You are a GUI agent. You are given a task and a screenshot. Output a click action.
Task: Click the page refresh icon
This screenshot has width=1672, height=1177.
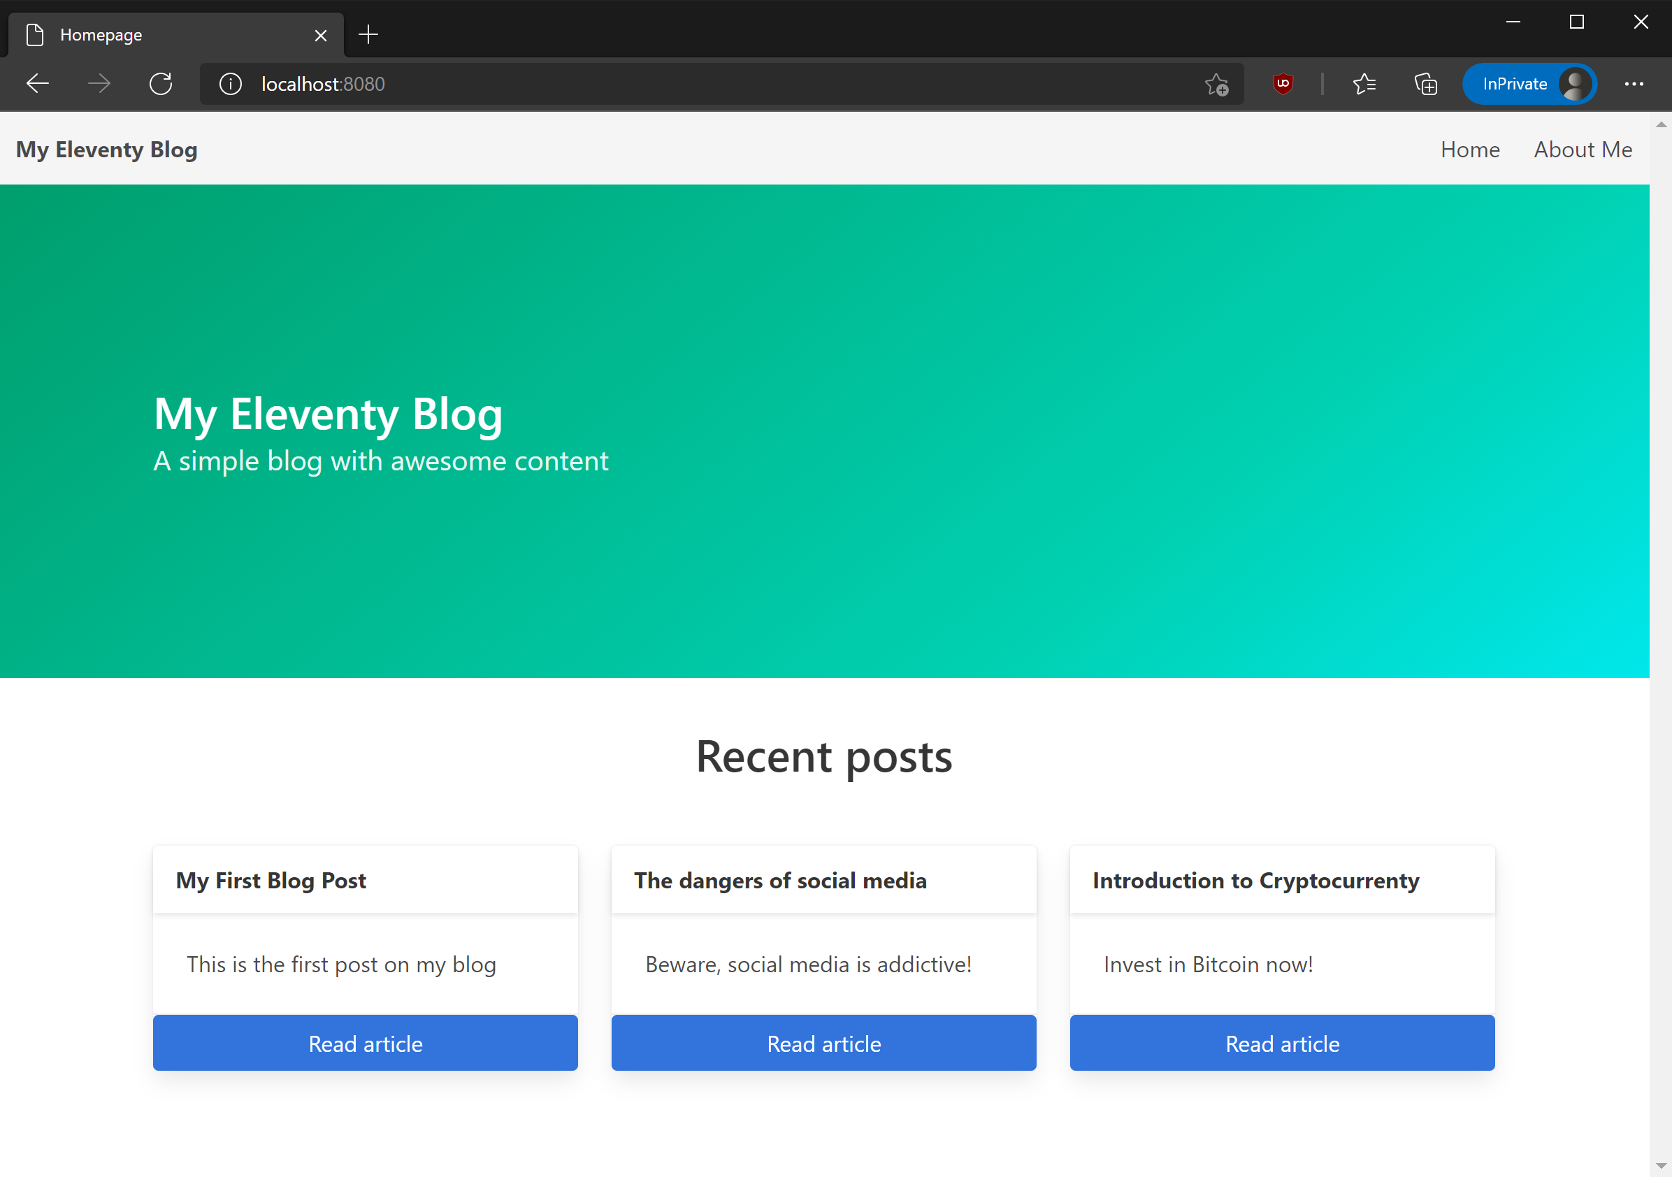161,84
